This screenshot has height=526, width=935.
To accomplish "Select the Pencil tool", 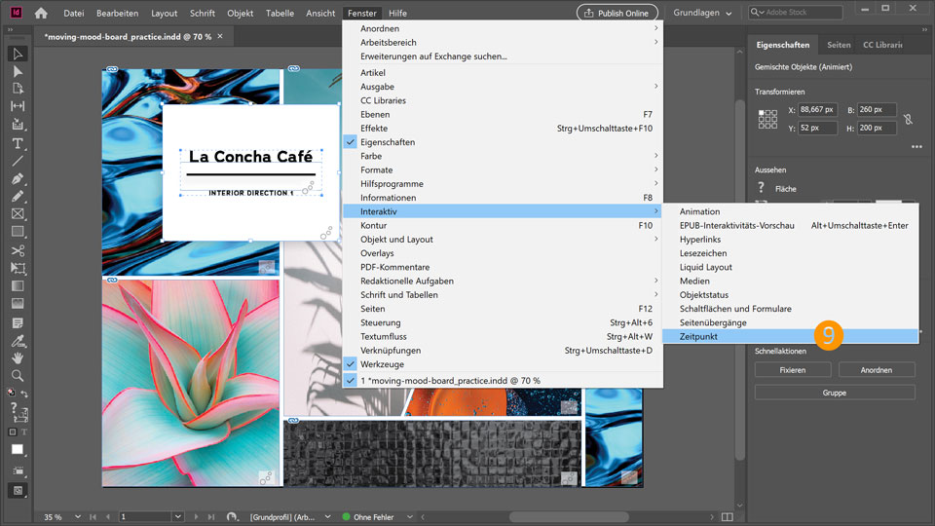I will (x=18, y=196).
